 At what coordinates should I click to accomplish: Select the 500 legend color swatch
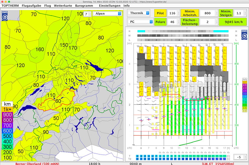pyautogui.click(x=7, y=136)
